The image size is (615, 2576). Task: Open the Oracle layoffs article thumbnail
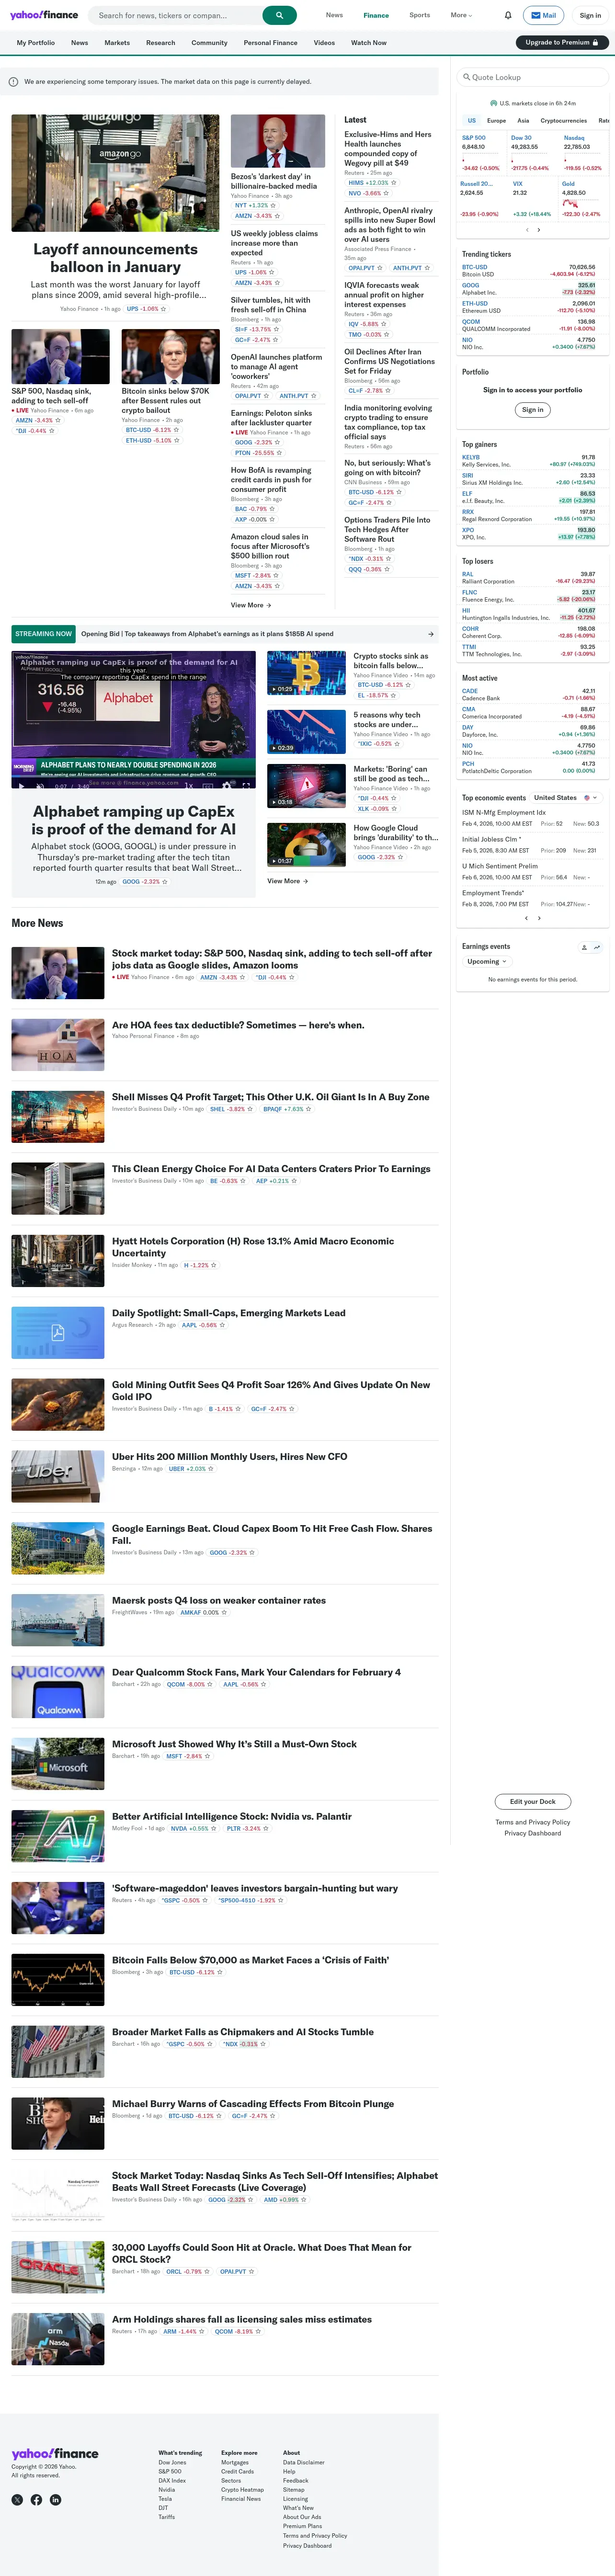tap(58, 2266)
